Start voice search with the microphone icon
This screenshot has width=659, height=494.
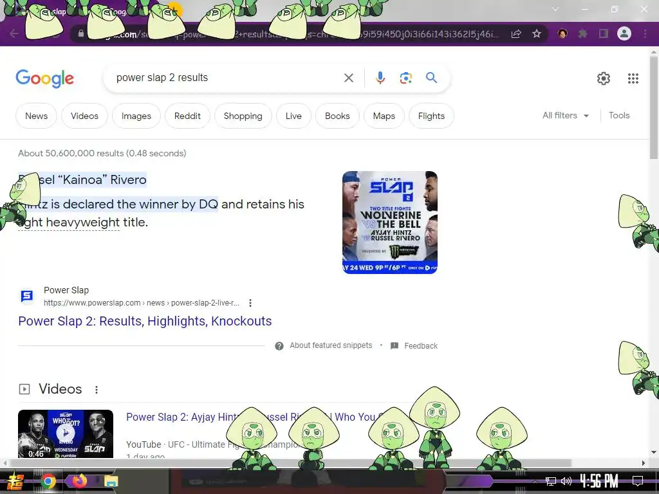380,78
